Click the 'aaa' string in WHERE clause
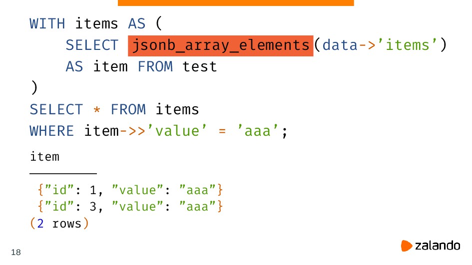Image resolution: width=472 pixels, height=265 pixels. tap(258, 131)
